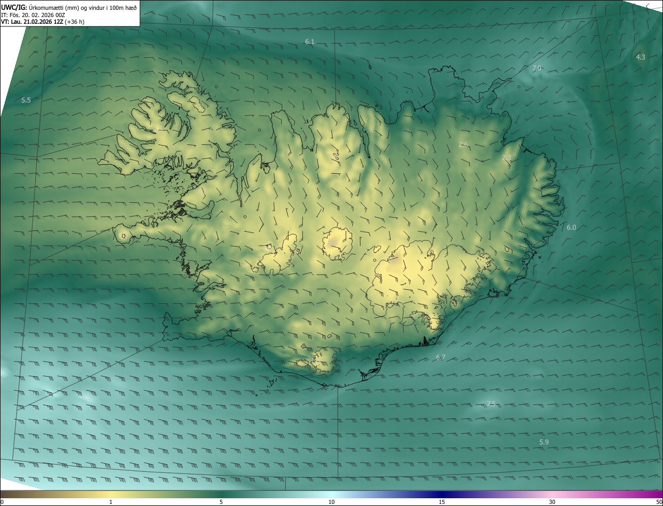The width and height of the screenshot is (663, 506).
Task: Select the 7.0 value label on the map
Action: click(x=537, y=68)
